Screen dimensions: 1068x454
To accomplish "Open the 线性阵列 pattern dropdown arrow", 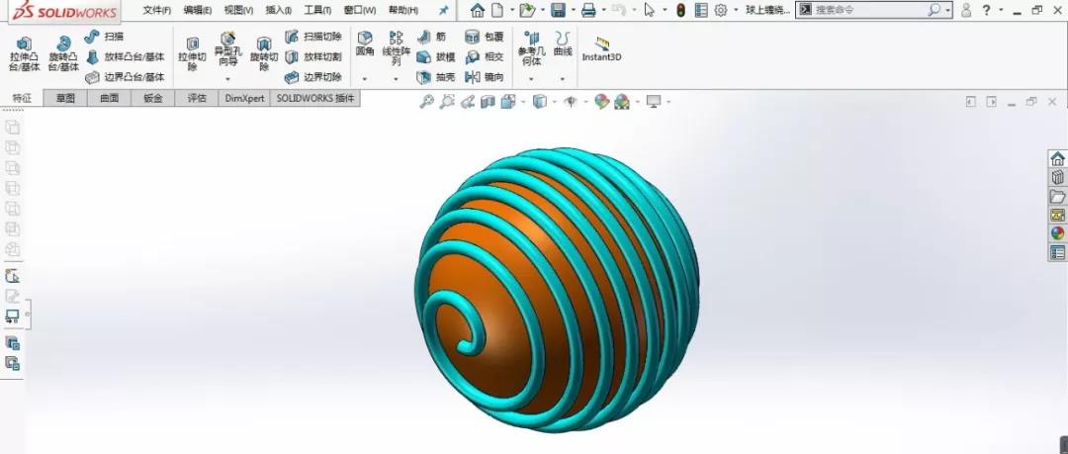I will 397,78.
